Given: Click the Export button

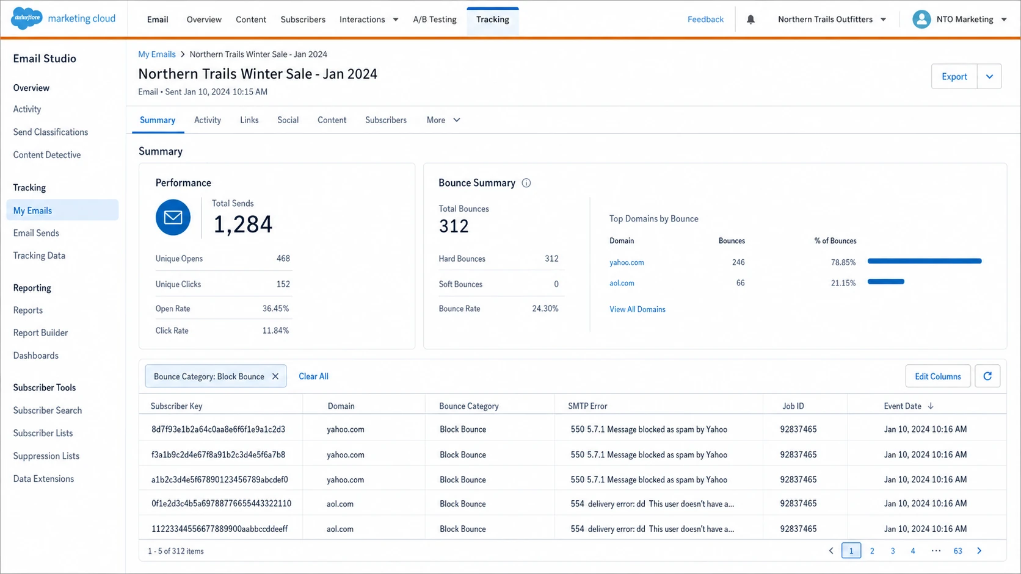Looking at the screenshot, I should tap(954, 77).
